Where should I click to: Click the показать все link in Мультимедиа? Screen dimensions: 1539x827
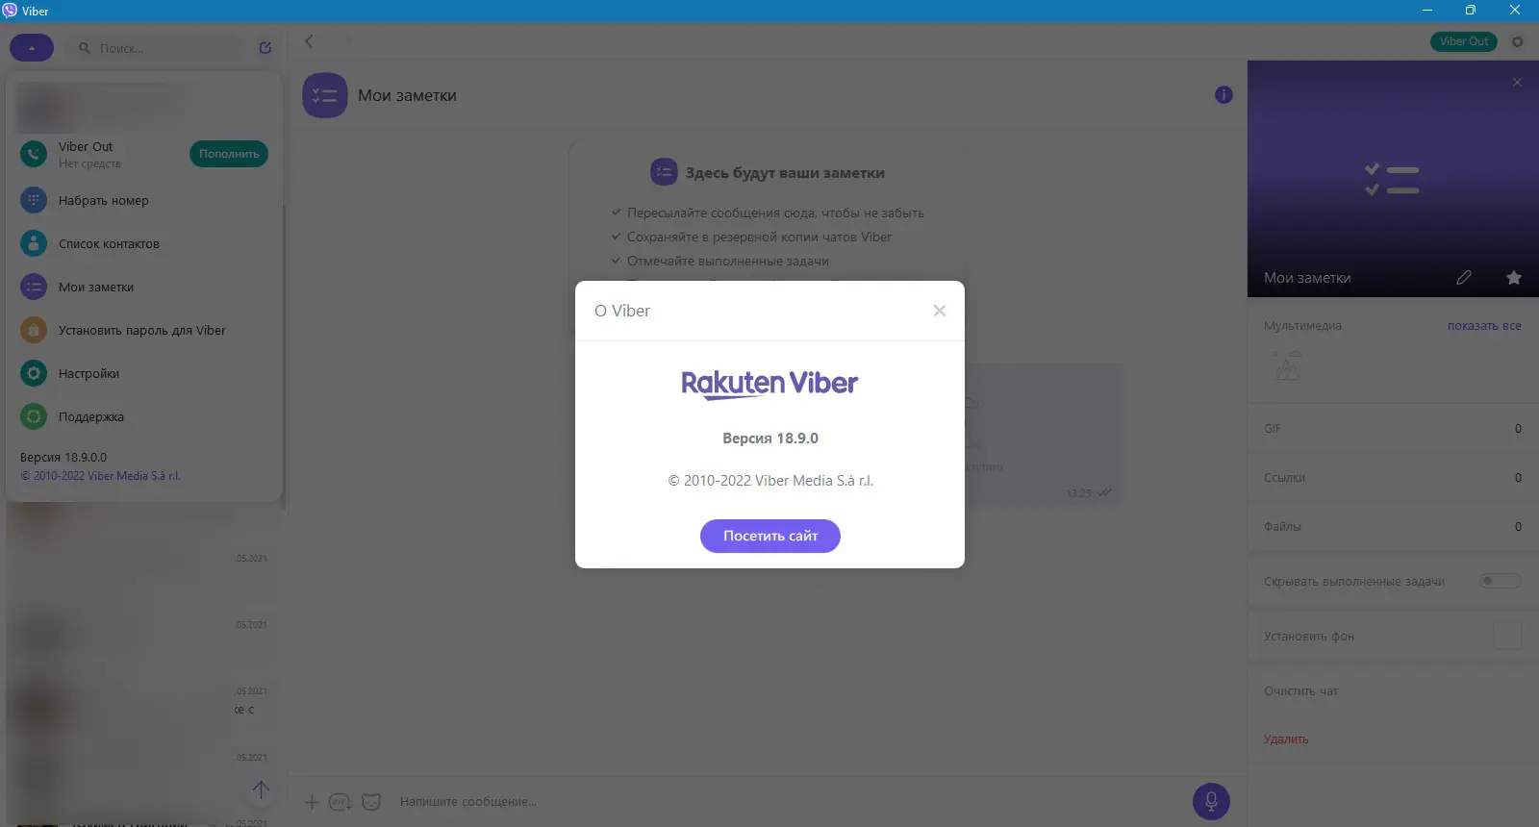(x=1484, y=326)
